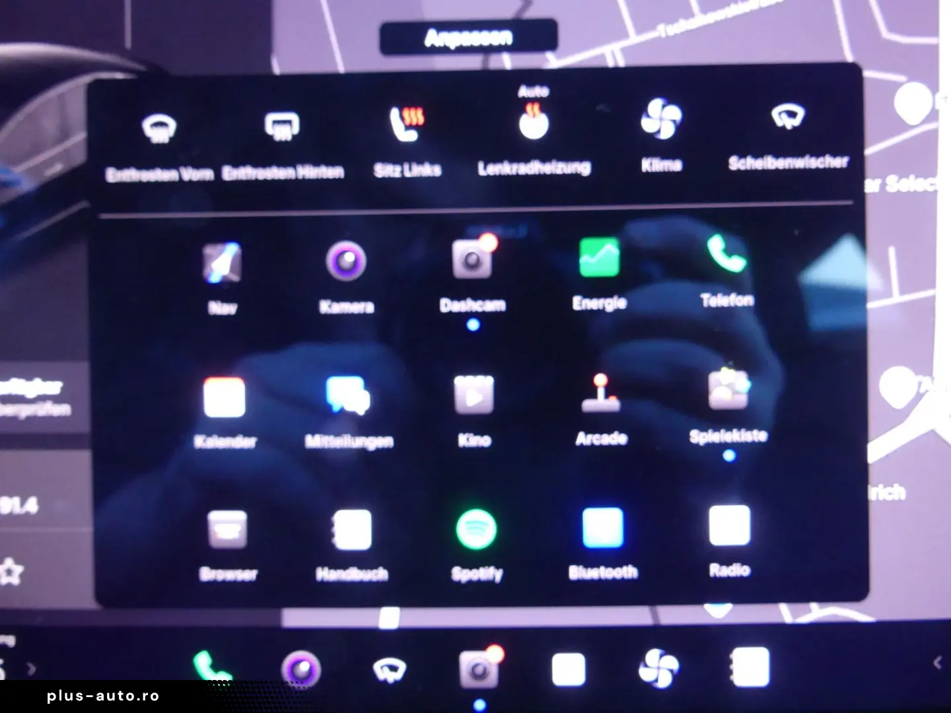Toggle Entfrosten Vorn front defrost
Image resolution: width=951 pixels, height=713 pixels.
tap(159, 129)
